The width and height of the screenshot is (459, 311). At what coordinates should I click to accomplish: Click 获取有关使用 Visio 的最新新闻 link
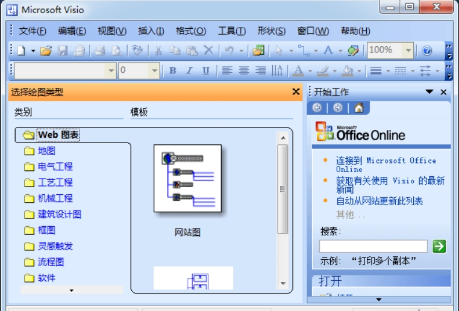(x=390, y=185)
